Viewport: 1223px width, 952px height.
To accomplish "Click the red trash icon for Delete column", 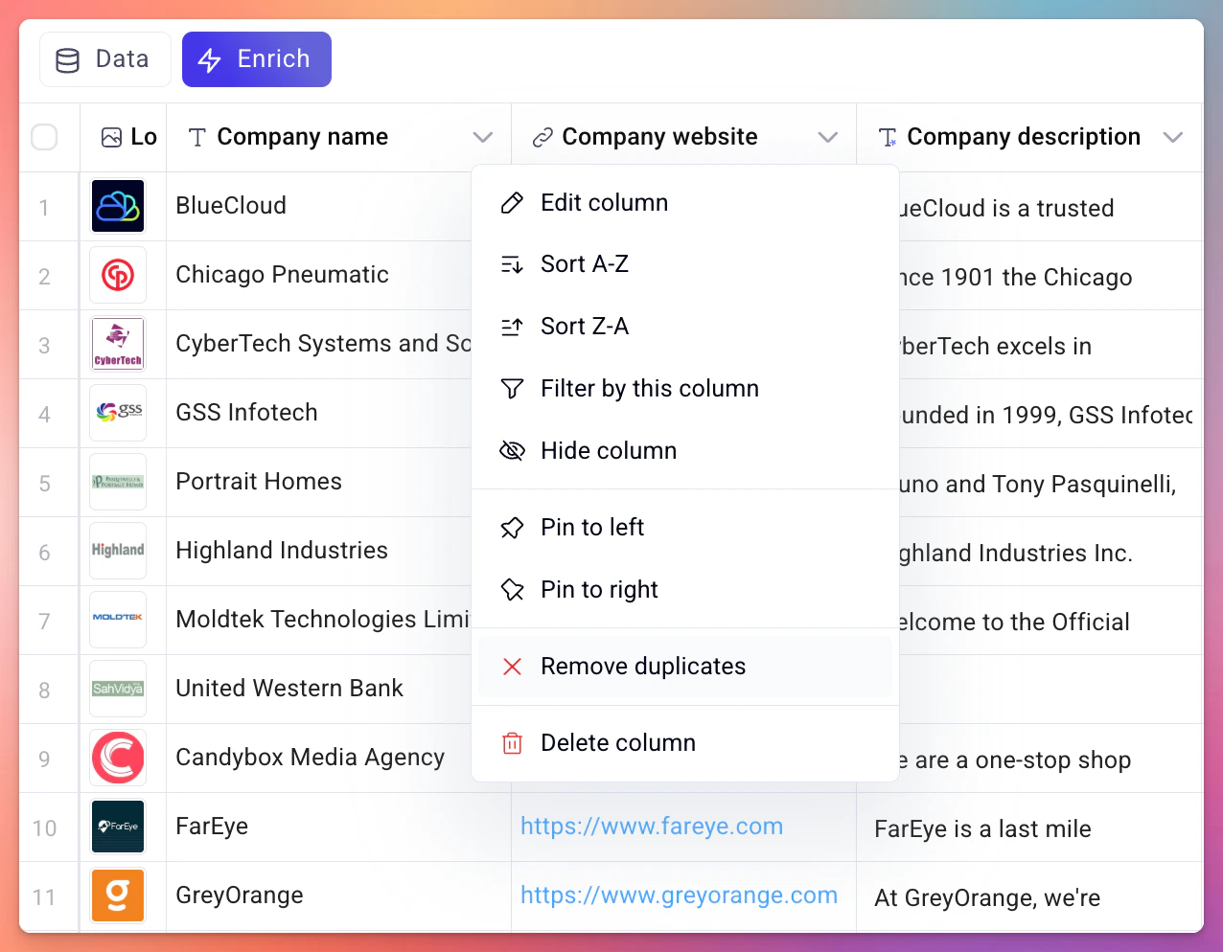I will coord(513,743).
